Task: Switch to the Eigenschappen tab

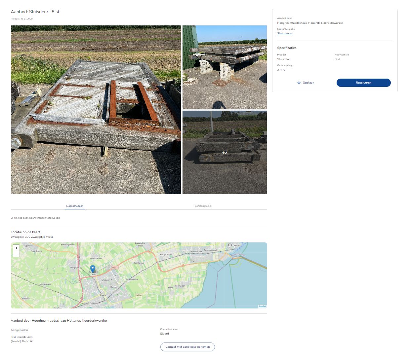Action: point(75,206)
